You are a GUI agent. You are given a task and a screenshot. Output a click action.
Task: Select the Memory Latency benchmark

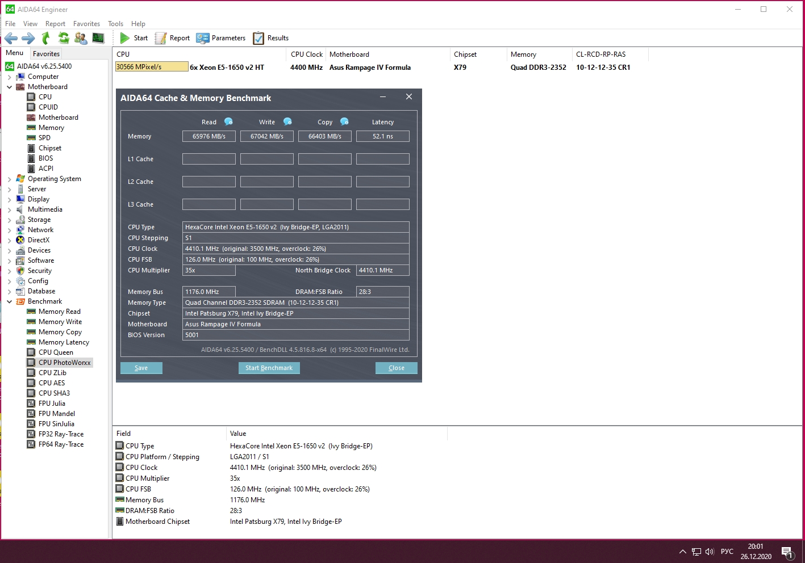click(64, 342)
